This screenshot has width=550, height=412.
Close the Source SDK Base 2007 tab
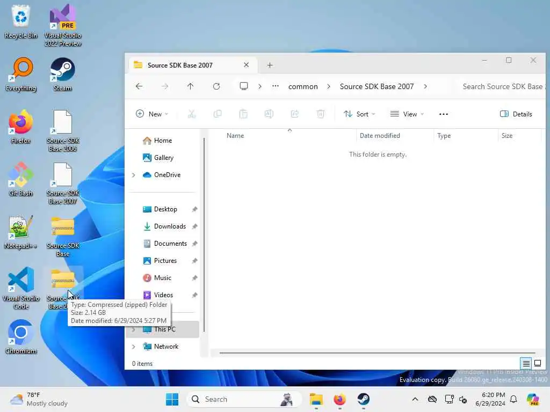246,65
